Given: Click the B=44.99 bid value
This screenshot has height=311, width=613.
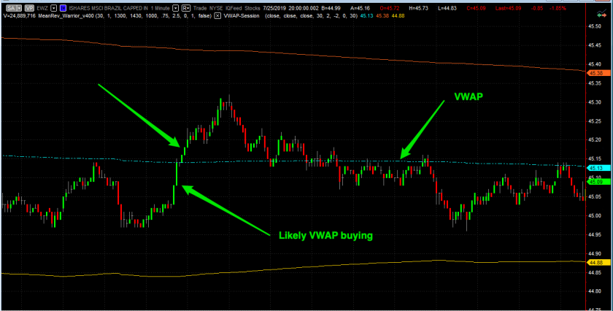Looking at the screenshot, I should click(x=331, y=8).
